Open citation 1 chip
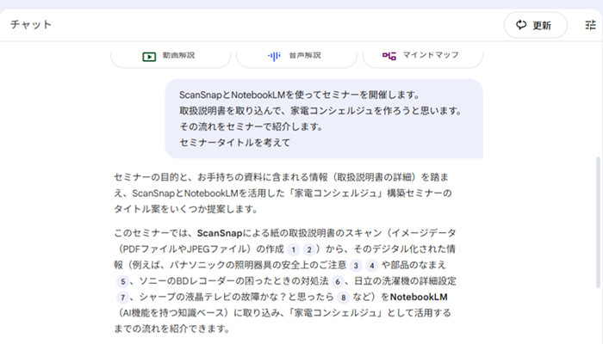The image size is (603, 344). tap(294, 250)
